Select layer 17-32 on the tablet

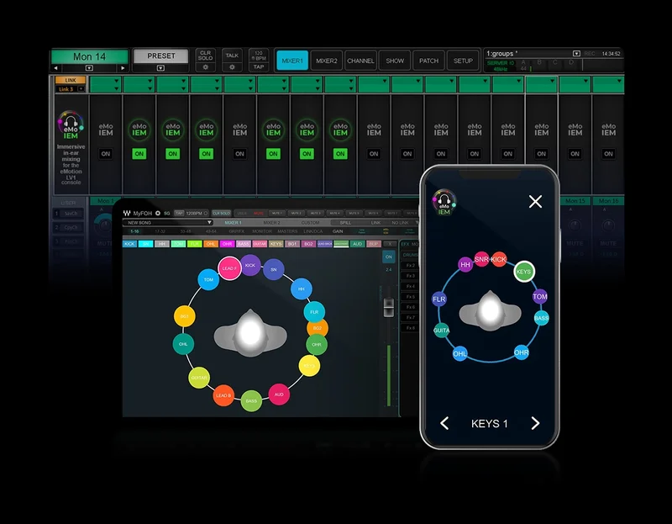pyautogui.click(x=160, y=231)
